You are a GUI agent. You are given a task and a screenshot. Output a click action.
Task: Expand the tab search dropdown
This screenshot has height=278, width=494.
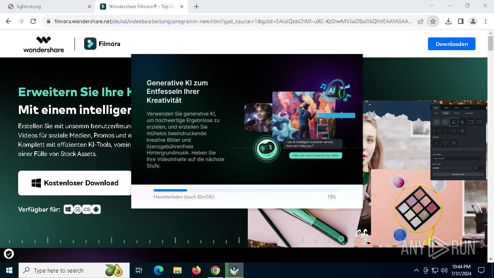tap(432, 5)
